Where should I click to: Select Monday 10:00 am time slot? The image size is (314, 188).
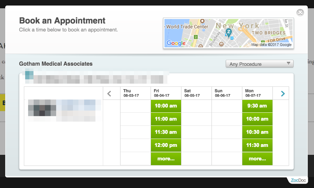point(257,119)
